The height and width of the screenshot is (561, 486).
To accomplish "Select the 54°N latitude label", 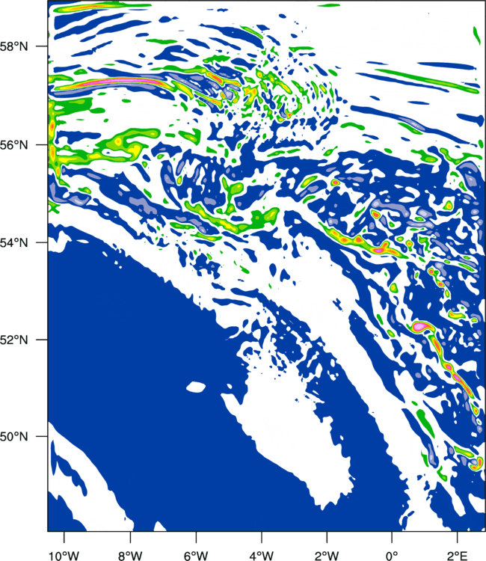I will pyautogui.click(x=13, y=242).
